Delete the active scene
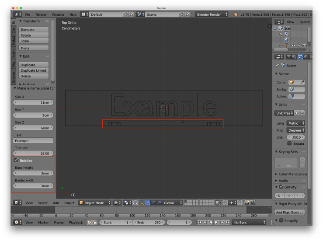The image size is (323, 241). (188, 14)
